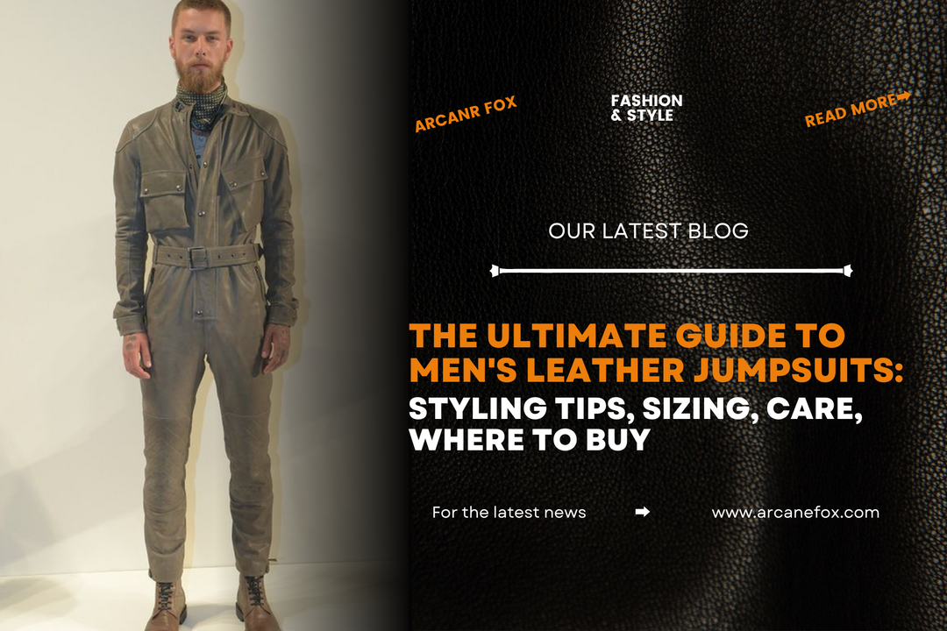Select the Men's Leather Jumpsuits headline line

click(x=656, y=370)
